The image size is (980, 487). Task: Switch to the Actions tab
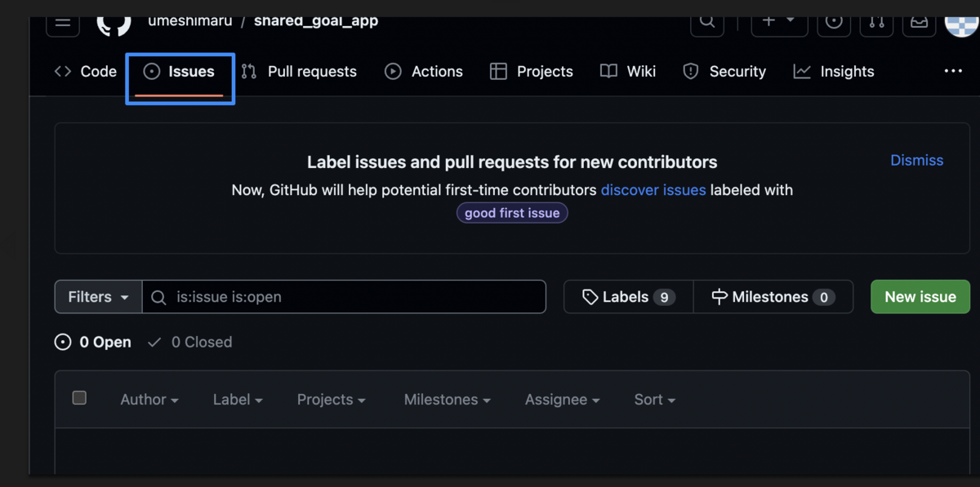[424, 71]
